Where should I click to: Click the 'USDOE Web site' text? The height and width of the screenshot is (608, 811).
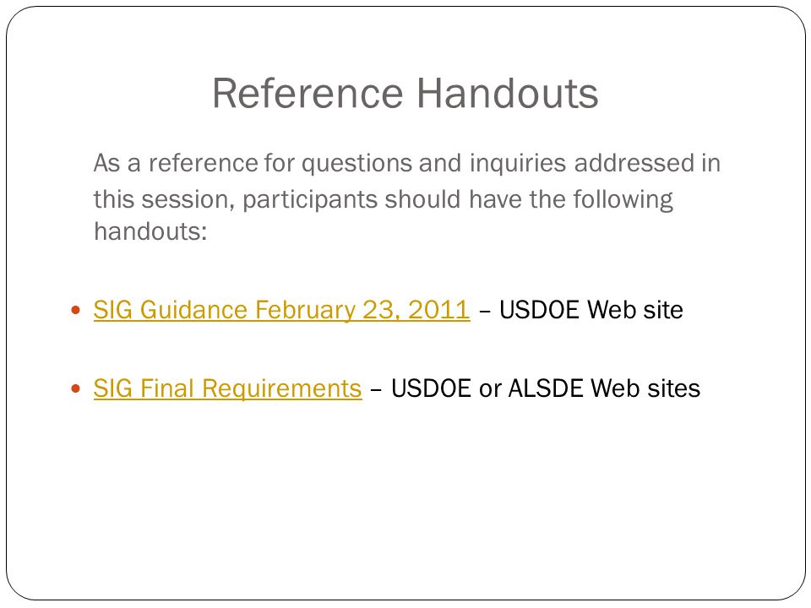pos(591,310)
